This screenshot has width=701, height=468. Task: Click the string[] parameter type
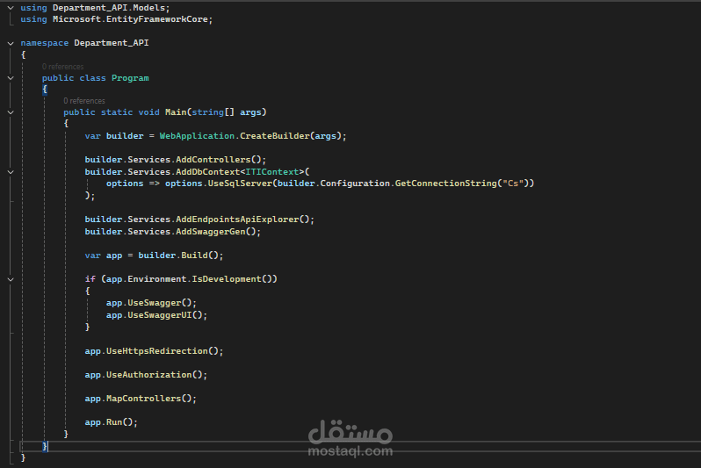(x=213, y=112)
